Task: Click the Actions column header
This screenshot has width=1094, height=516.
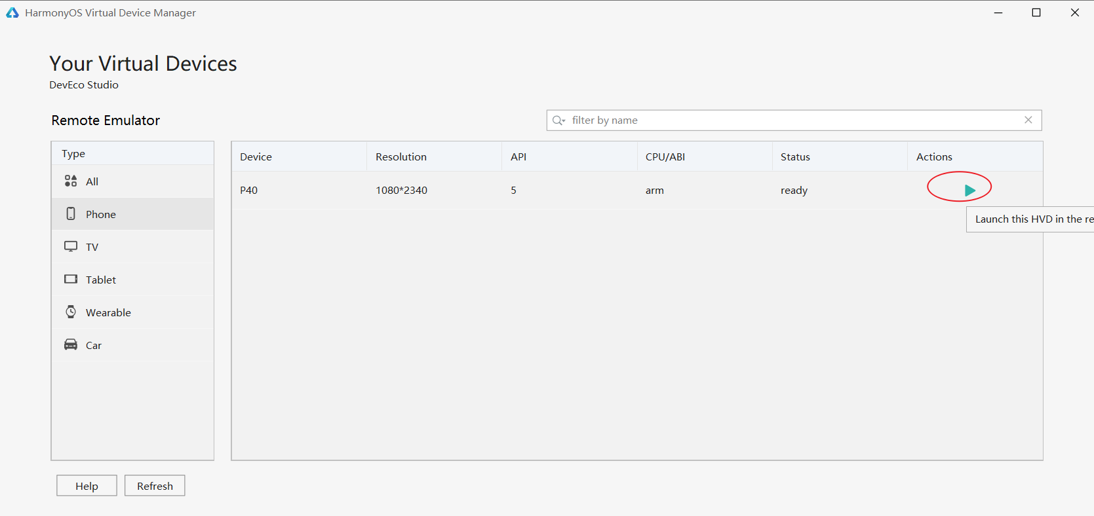Action: (975, 157)
